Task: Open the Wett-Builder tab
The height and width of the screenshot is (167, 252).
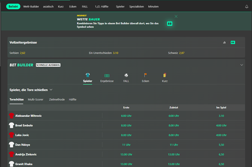Action: (31, 7)
